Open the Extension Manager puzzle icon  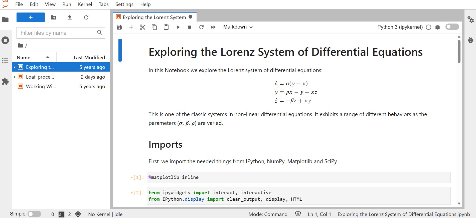tap(5, 81)
